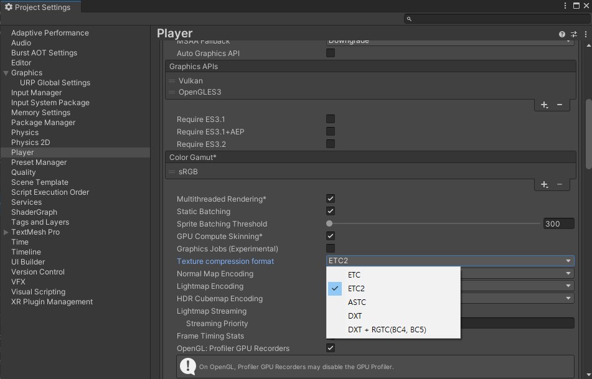Enable Require ES3.1 checkbox
The height and width of the screenshot is (379, 592).
(x=331, y=119)
